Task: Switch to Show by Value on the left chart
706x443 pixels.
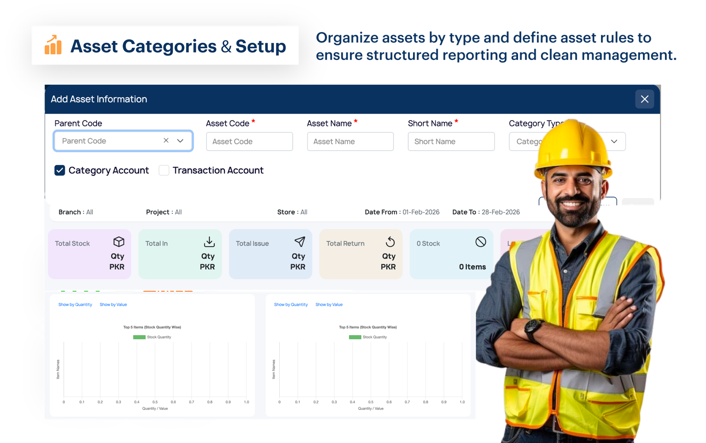Action: point(113,304)
